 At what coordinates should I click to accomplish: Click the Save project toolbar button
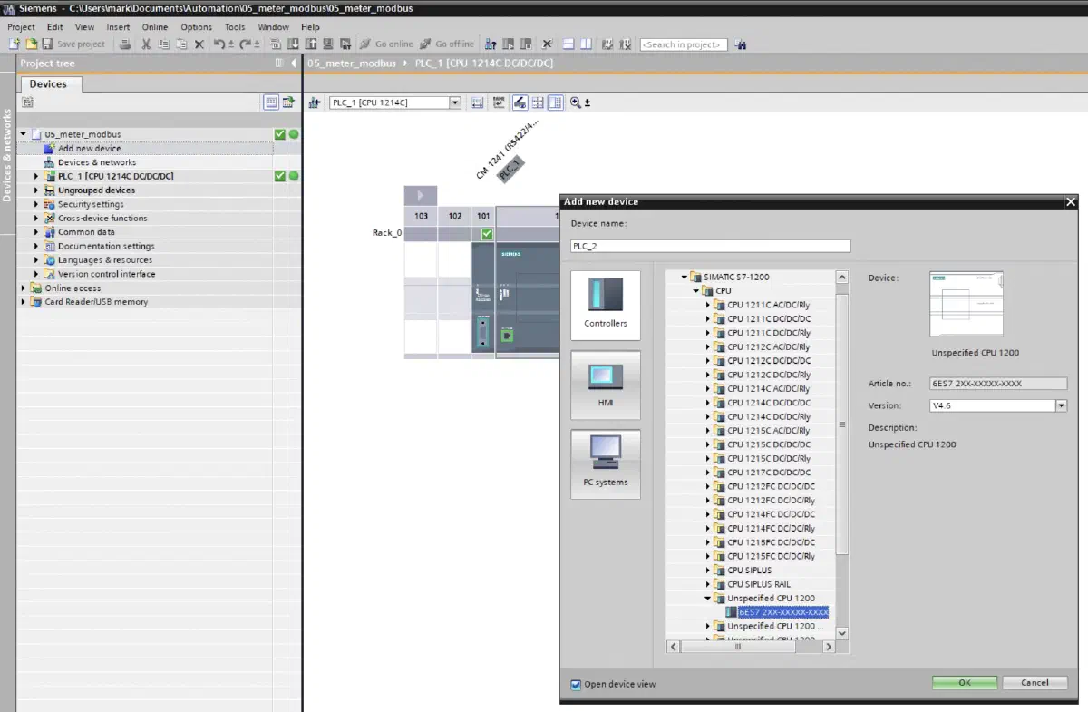(x=73, y=44)
